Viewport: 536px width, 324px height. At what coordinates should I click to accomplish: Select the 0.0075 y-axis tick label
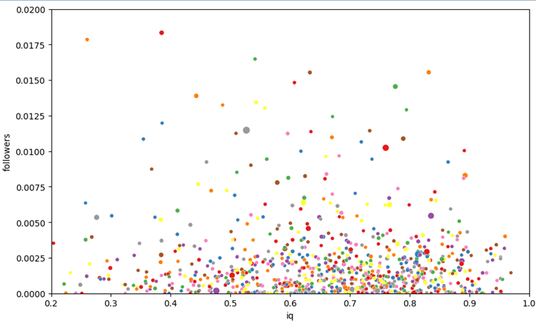pyautogui.click(x=31, y=187)
